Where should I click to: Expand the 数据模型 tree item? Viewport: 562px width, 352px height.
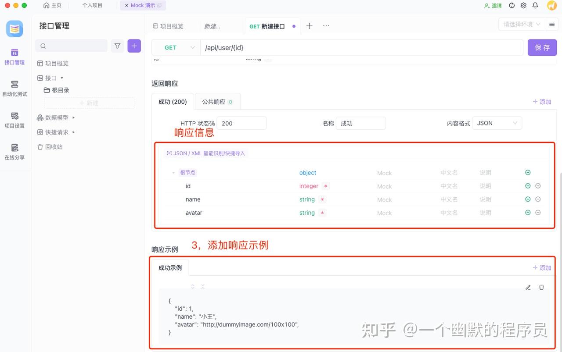pos(73,117)
